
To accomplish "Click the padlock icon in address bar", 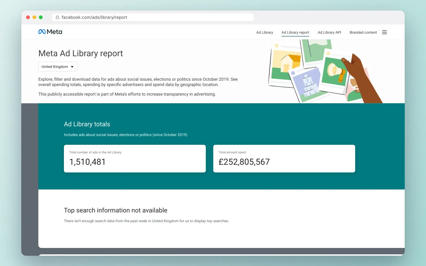I will (57, 17).
